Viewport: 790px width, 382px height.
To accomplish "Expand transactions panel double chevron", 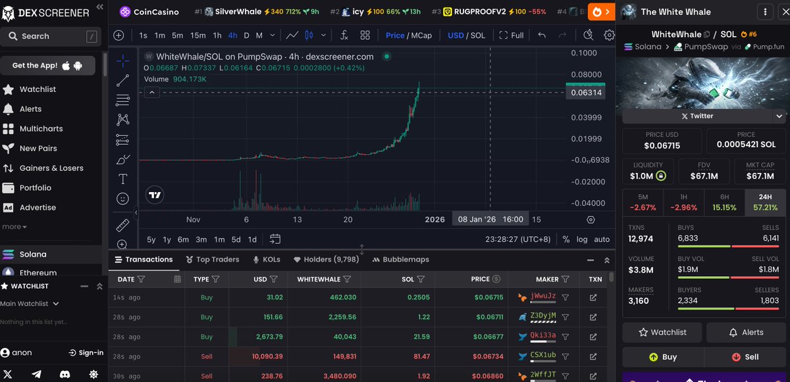I will pyautogui.click(x=606, y=260).
